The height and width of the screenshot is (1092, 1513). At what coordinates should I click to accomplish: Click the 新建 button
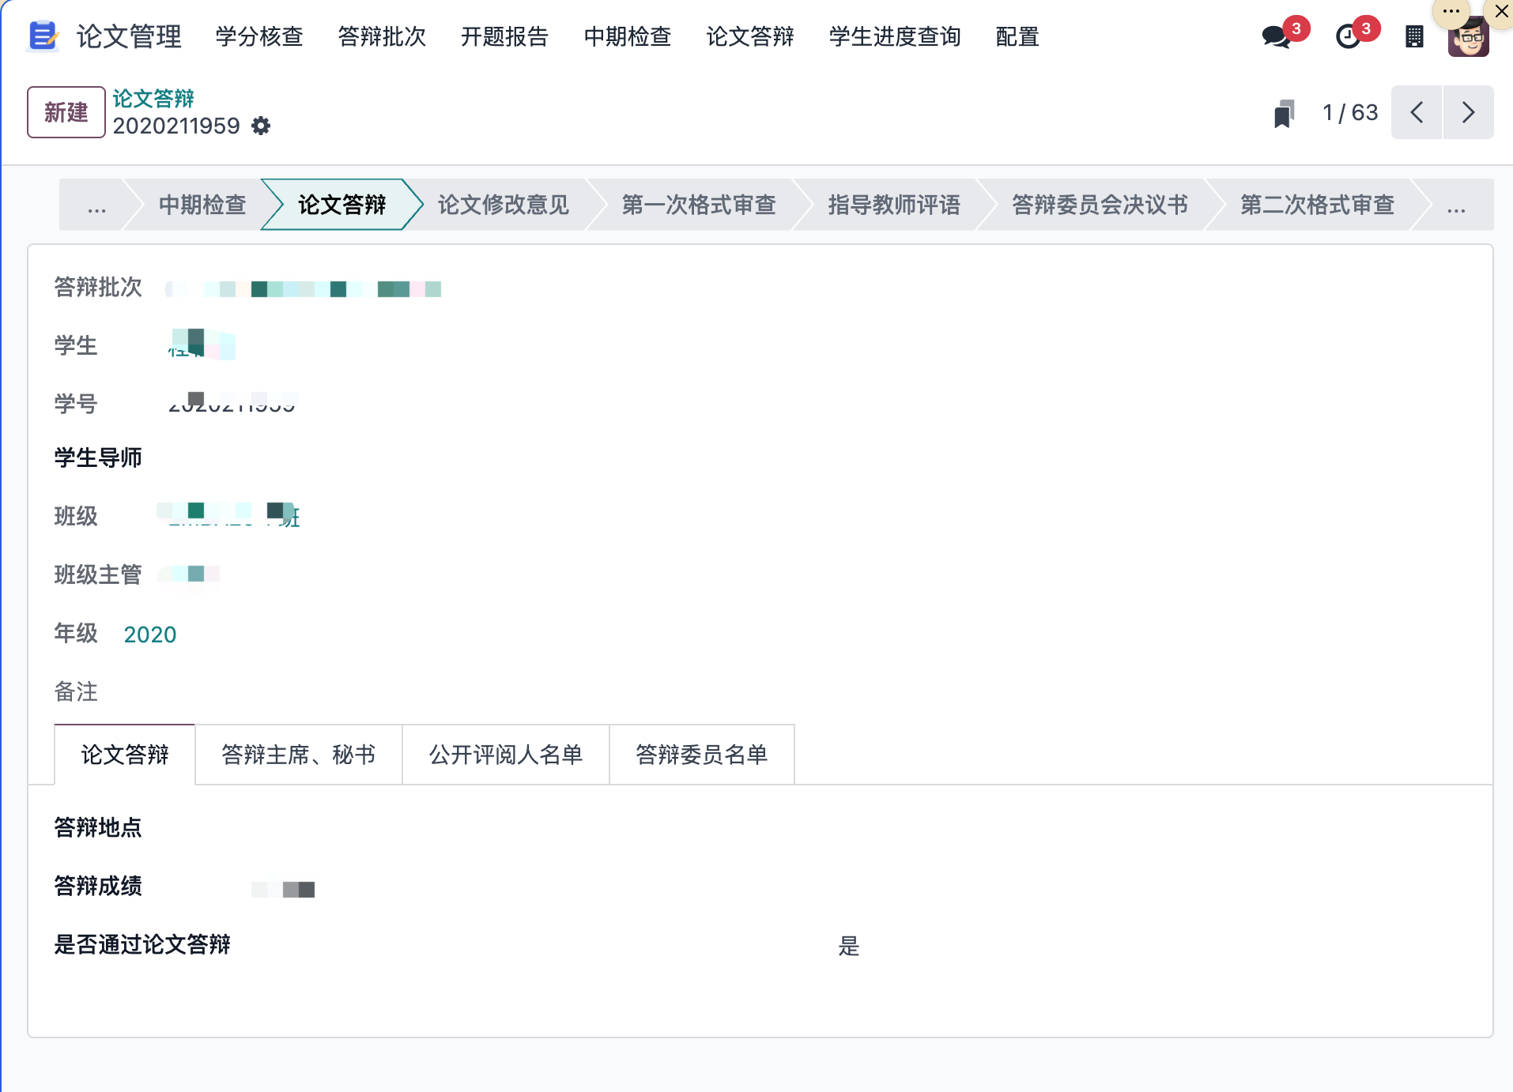66,113
